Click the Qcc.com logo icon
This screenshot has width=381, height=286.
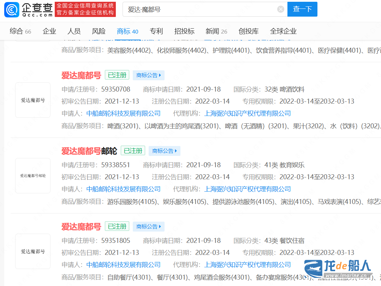pyautogui.click(x=12, y=10)
